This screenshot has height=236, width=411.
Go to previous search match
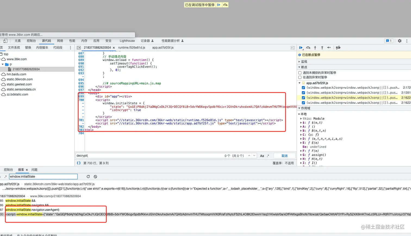249,156
